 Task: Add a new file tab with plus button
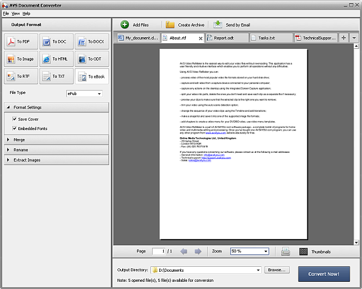(344, 38)
